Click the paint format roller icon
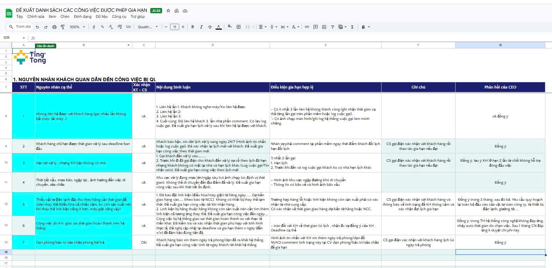The width and height of the screenshot is (552, 268). pos(63,27)
